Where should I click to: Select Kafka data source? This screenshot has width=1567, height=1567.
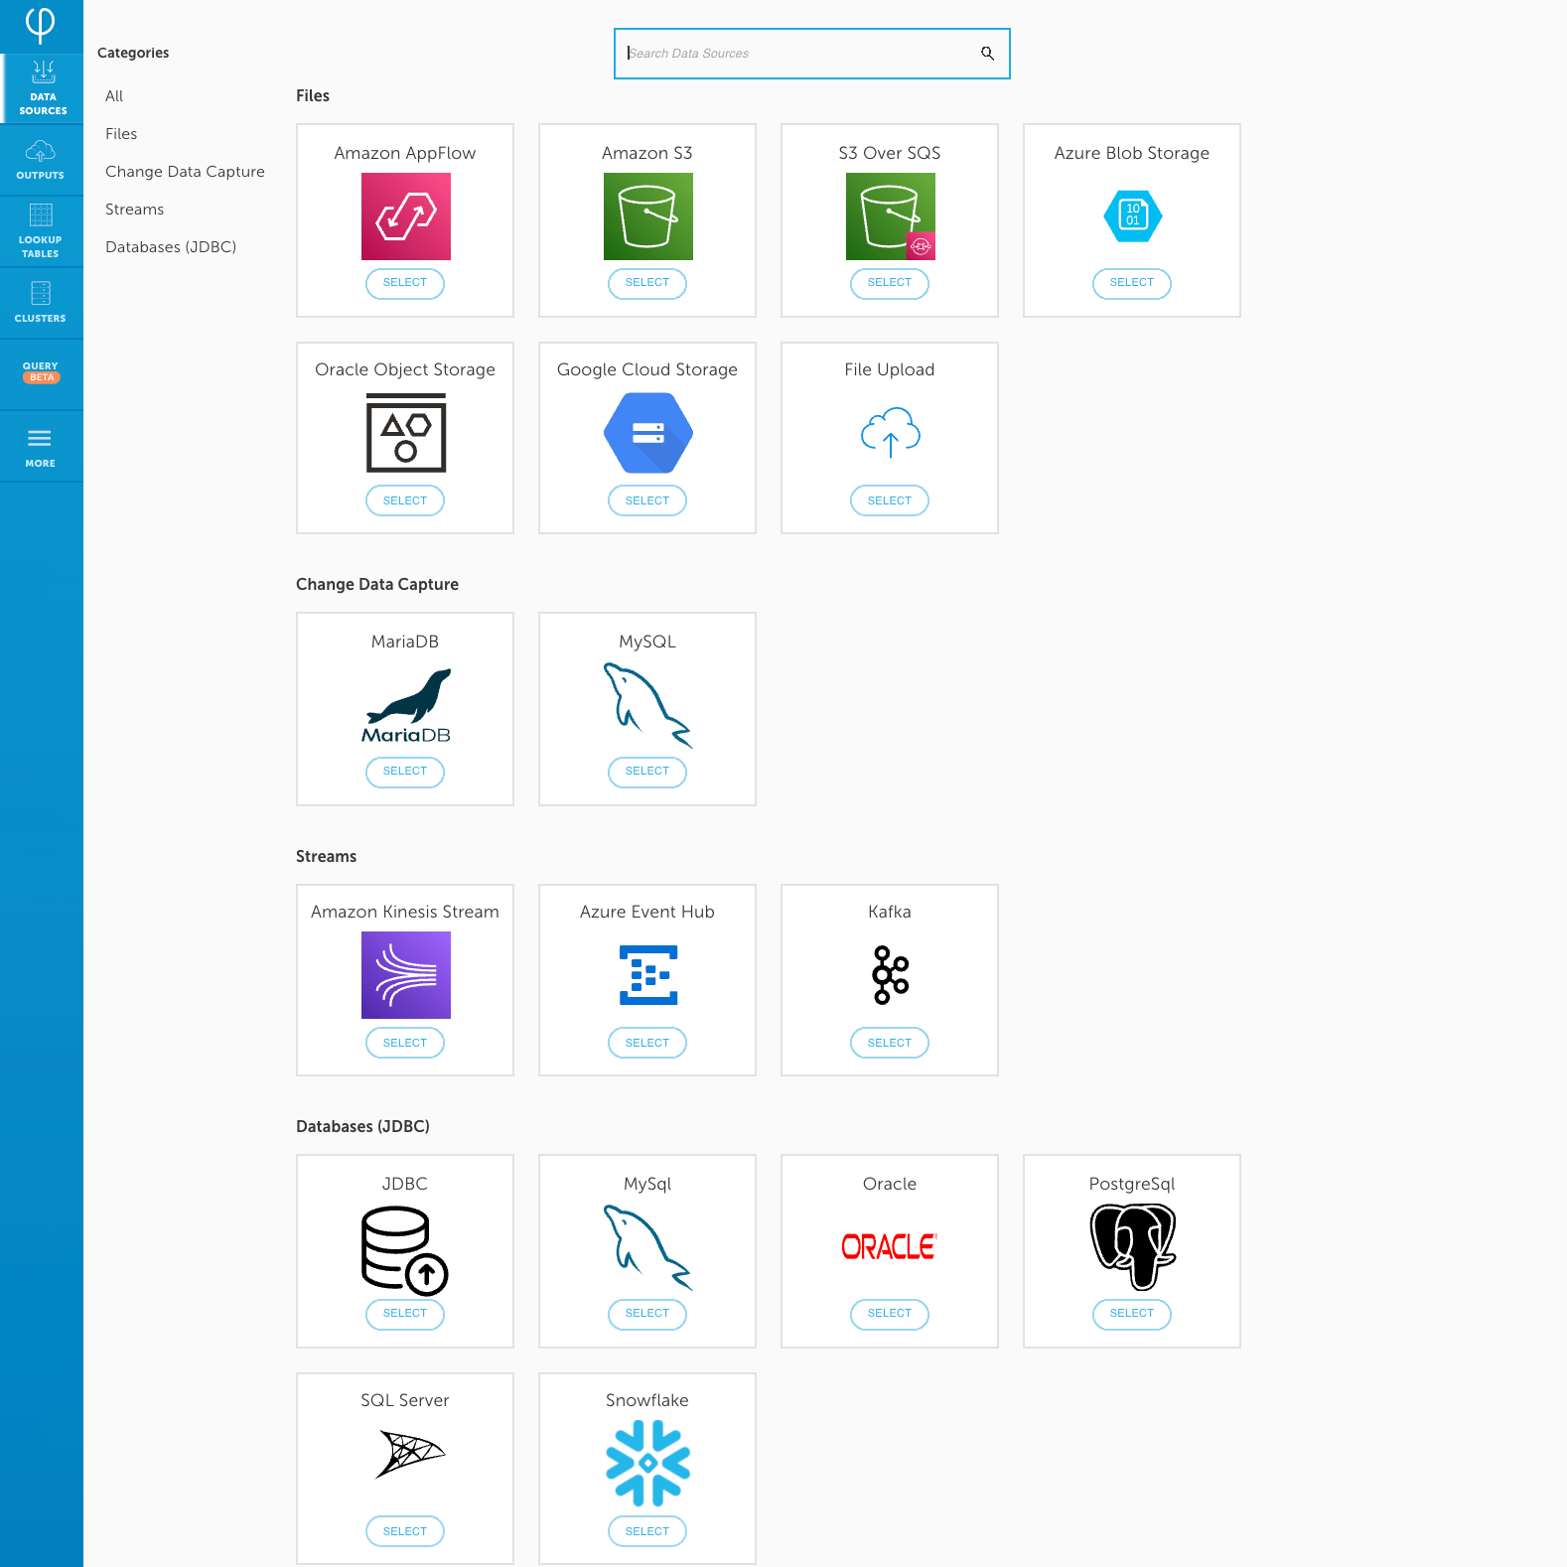[x=890, y=1043]
